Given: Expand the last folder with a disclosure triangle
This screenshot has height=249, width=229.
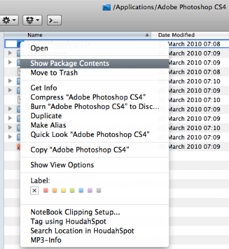Looking at the screenshot, I should click(x=10, y=137).
